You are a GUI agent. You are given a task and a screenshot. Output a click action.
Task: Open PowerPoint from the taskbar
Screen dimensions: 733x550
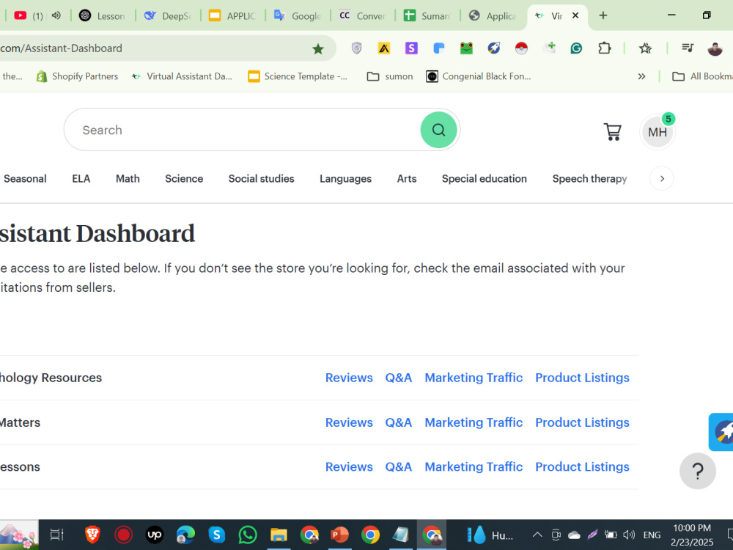pos(340,535)
